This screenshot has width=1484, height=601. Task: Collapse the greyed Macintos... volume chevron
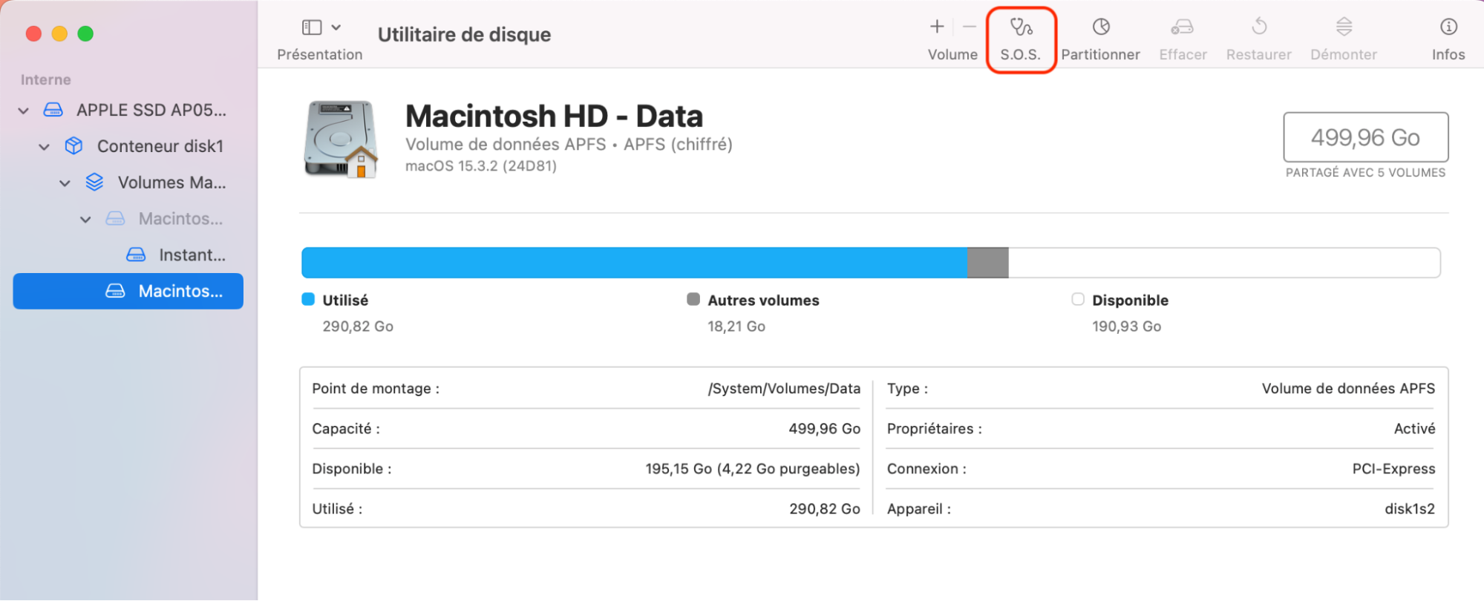point(86,220)
